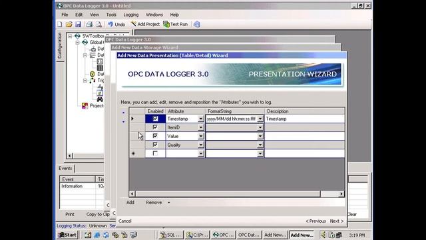
Task: Click the Remove button below the grid
Action: [x=154, y=203]
